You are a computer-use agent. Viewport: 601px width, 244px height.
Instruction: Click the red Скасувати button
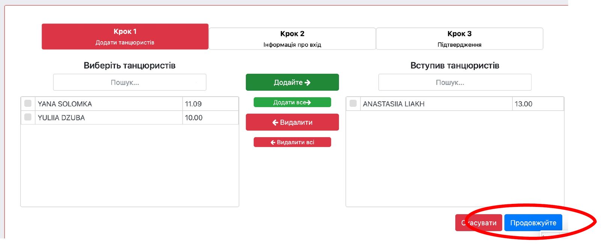[479, 223]
